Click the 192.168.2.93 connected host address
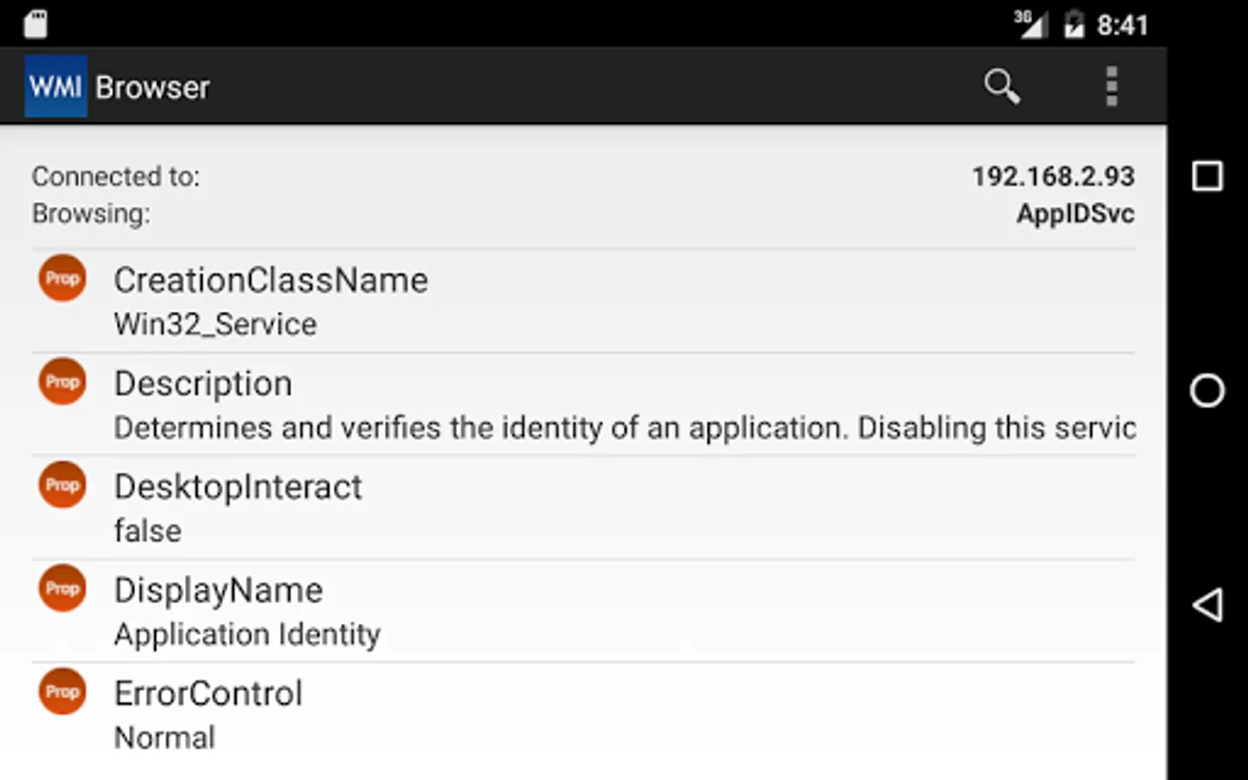 [1053, 177]
